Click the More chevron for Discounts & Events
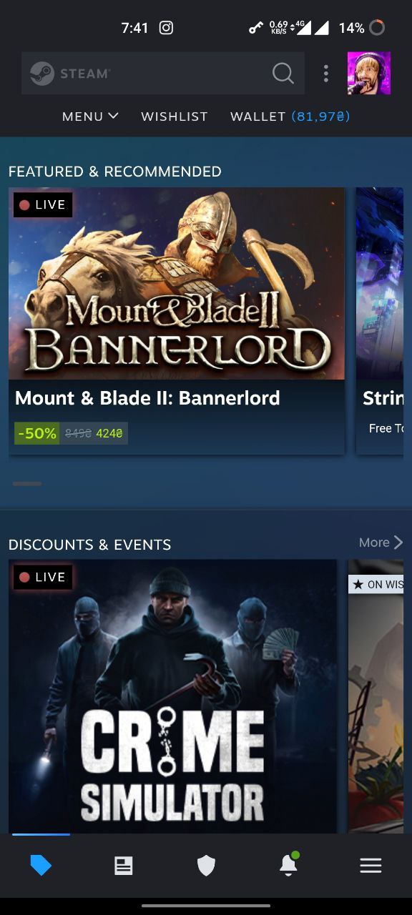Screen dimensions: 412x915 (x=381, y=543)
